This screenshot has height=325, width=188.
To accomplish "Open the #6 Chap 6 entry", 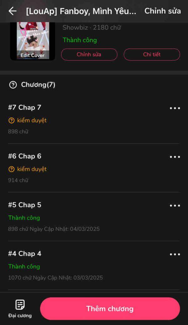I will pyautogui.click(x=94, y=168).
